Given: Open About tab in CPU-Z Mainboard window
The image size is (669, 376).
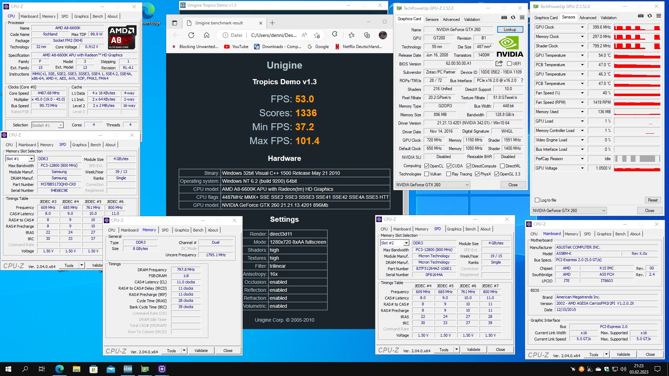Looking at the screenshot, I should (635, 234).
